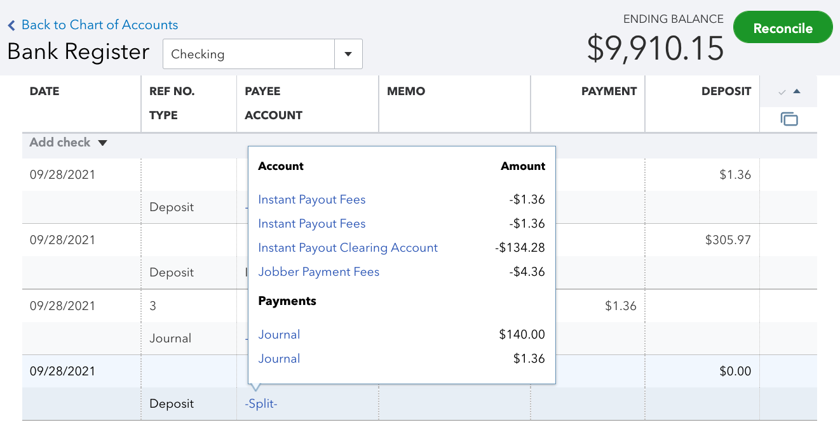Click the ascending sort arrow in the header
The width and height of the screenshot is (840, 421).
[x=797, y=91]
